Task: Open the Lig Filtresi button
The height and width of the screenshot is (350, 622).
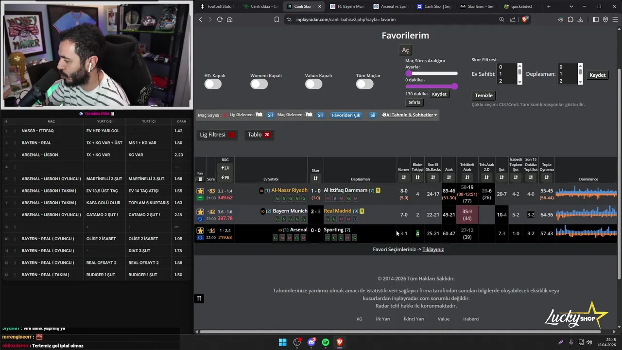Action: pyautogui.click(x=217, y=135)
